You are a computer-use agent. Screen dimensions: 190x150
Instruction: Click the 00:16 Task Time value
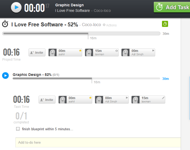[x=21, y=100]
